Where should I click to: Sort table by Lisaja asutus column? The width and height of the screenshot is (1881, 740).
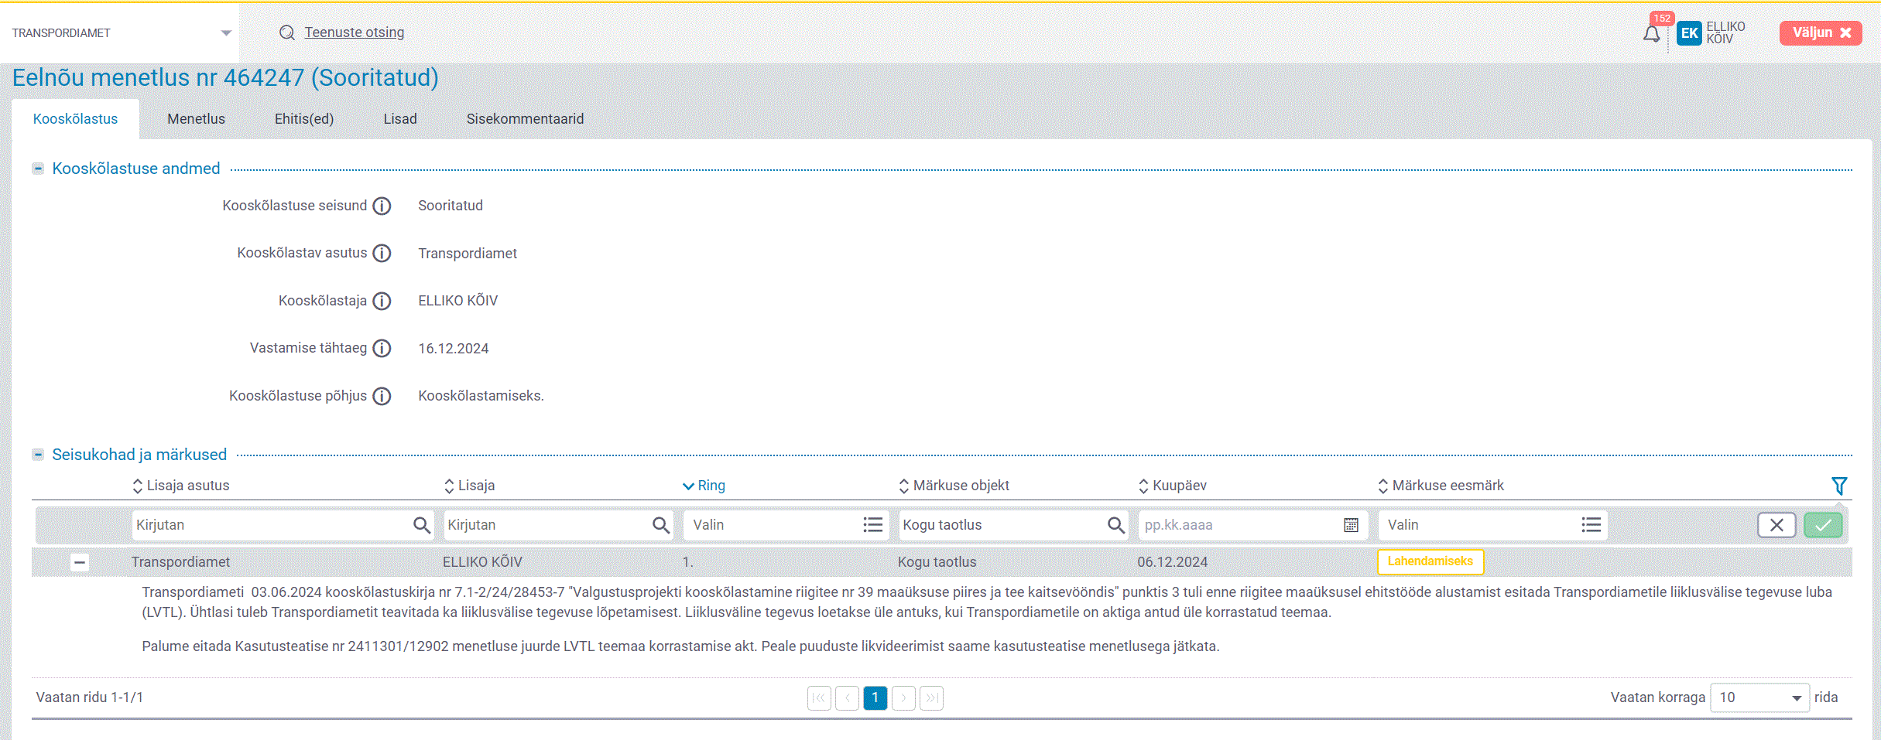click(181, 486)
